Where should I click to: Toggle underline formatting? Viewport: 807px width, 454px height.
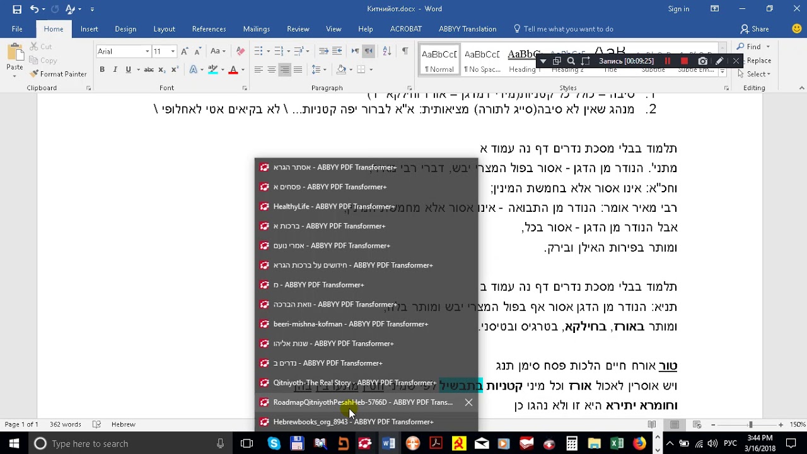tap(128, 69)
